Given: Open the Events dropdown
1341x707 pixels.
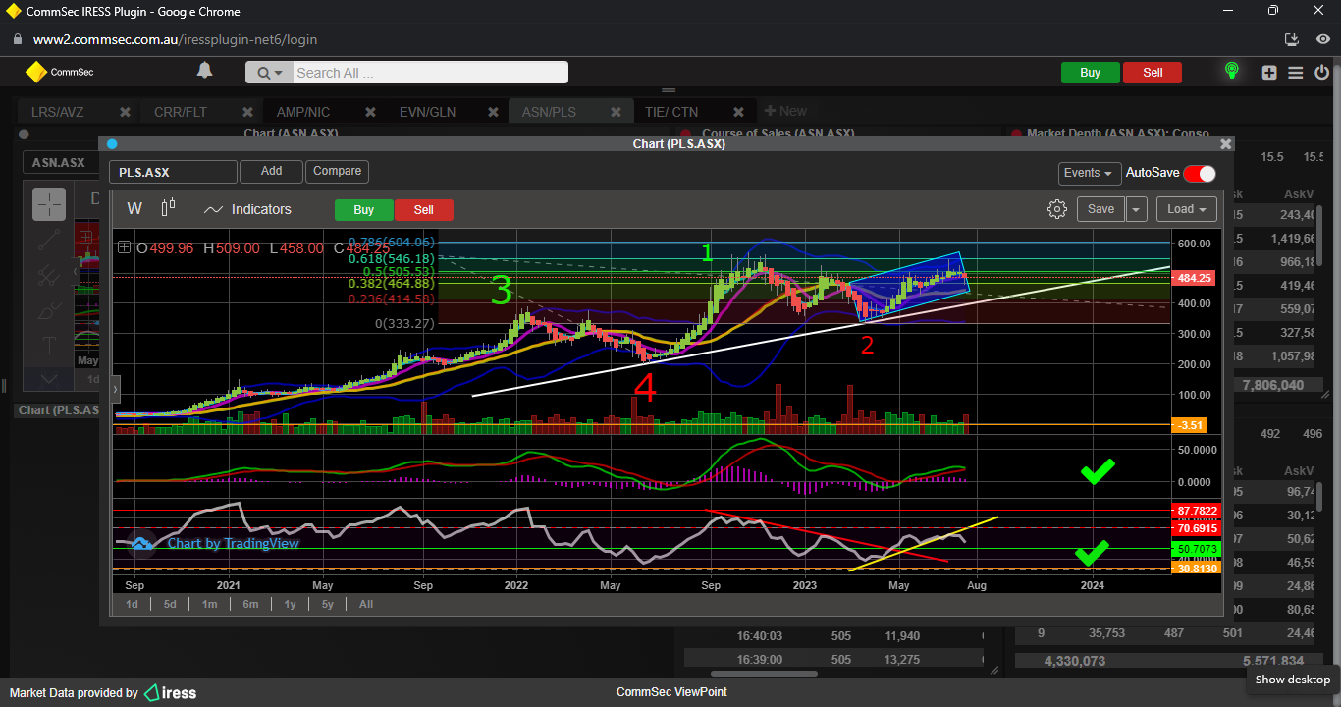Looking at the screenshot, I should (x=1089, y=173).
